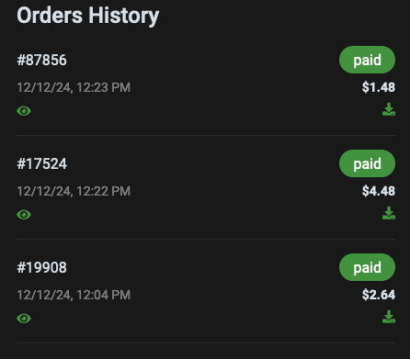Viewport: 410px width, 359px height.
Task: View details of order #17524
Action: coord(24,215)
